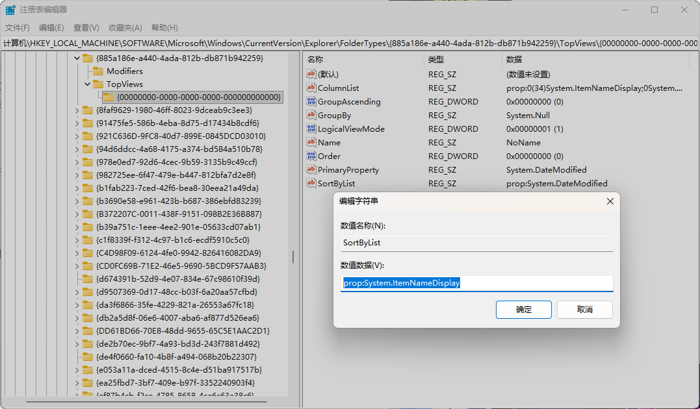
Task: Expand the {978e0ed7-92d6-4cec-9b59-3135b9c49ccf} key
Action: [x=77, y=162]
